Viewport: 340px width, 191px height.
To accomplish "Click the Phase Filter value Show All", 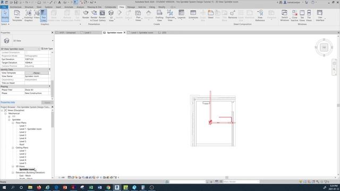I will (x=37, y=90).
